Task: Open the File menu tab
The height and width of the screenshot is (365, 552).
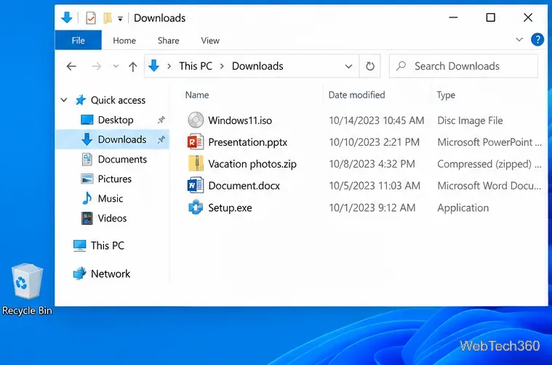Action: [78, 40]
